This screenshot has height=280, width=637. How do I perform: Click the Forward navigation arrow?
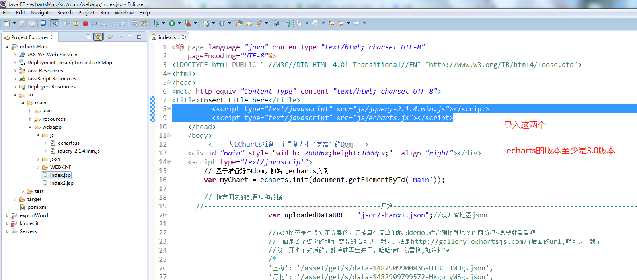pyautogui.click(x=356, y=23)
